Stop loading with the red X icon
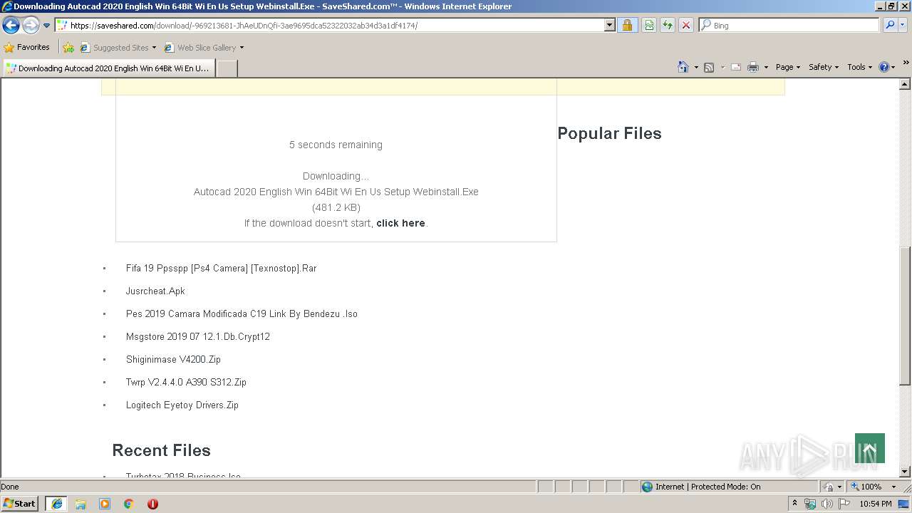This screenshot has height=513, width=912. click(x=686, y=26)
